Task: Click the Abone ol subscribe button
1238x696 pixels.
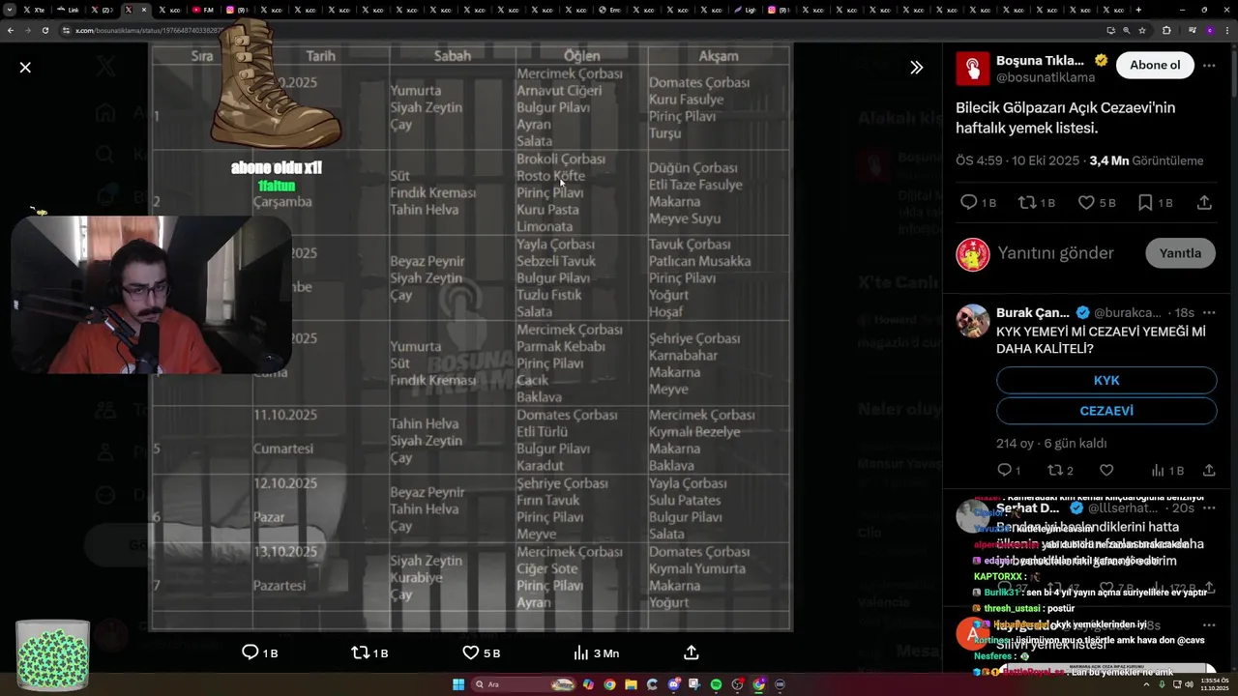Action: point(1155,65)
